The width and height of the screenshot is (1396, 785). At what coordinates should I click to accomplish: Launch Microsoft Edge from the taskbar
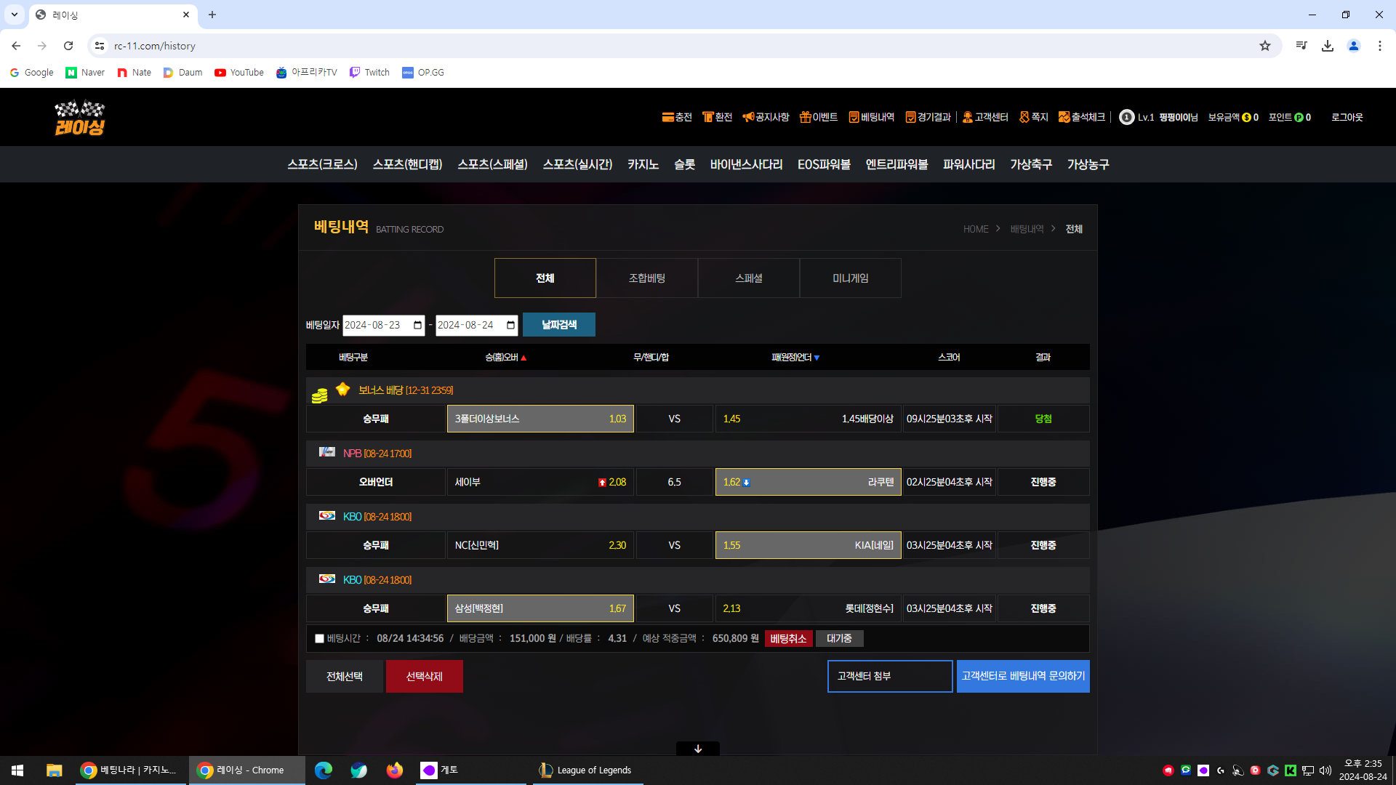pos(323,770)
